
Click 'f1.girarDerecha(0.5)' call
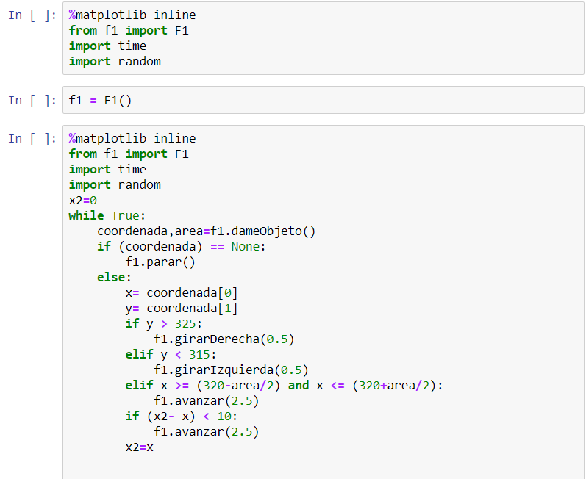224,339
